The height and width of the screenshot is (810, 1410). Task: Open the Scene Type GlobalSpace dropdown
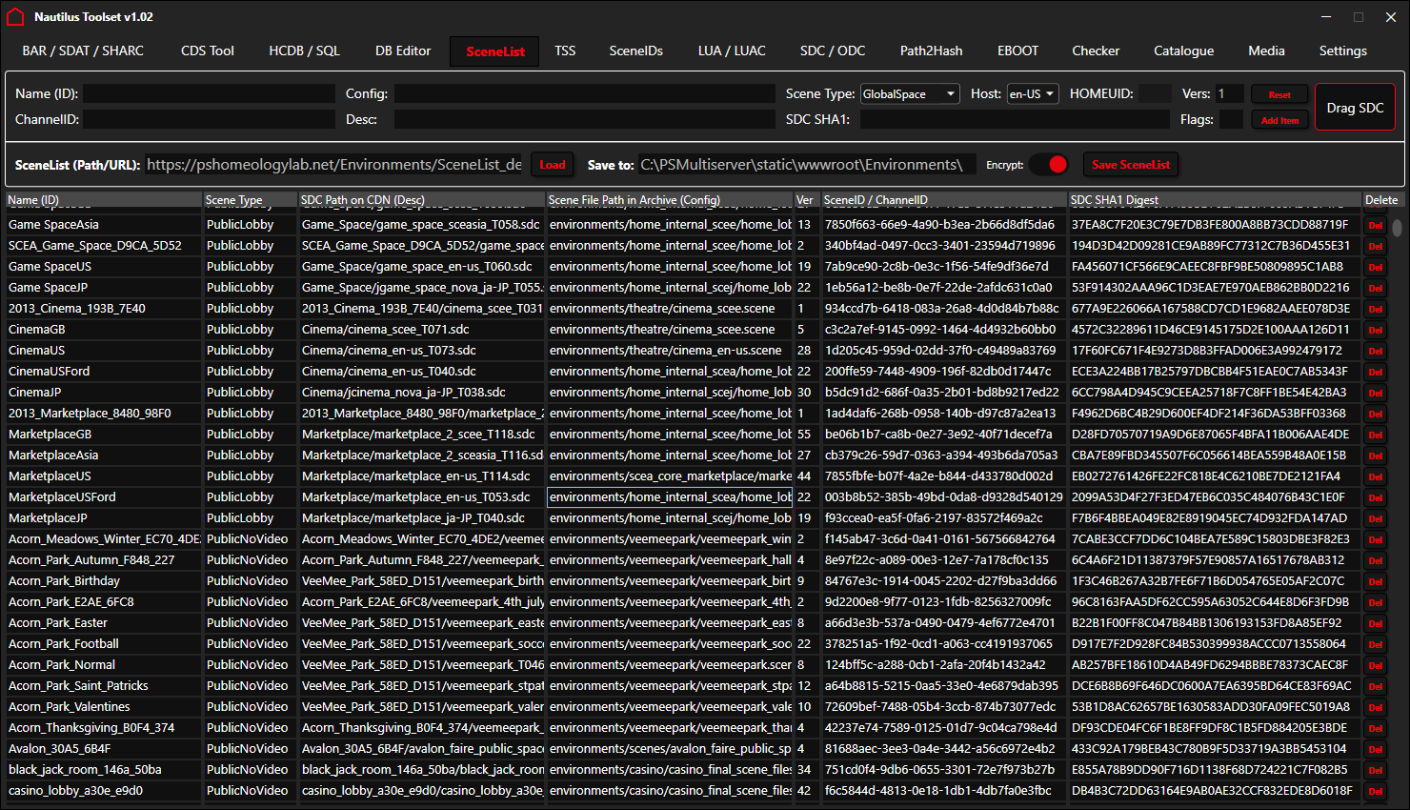(x=909, y=93)
